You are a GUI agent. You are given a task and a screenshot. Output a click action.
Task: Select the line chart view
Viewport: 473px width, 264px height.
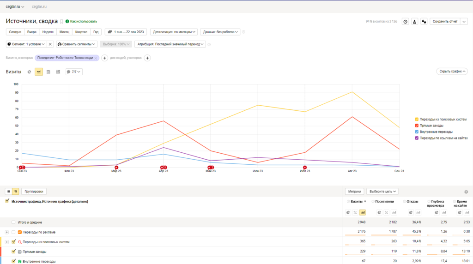pos(39,72)
